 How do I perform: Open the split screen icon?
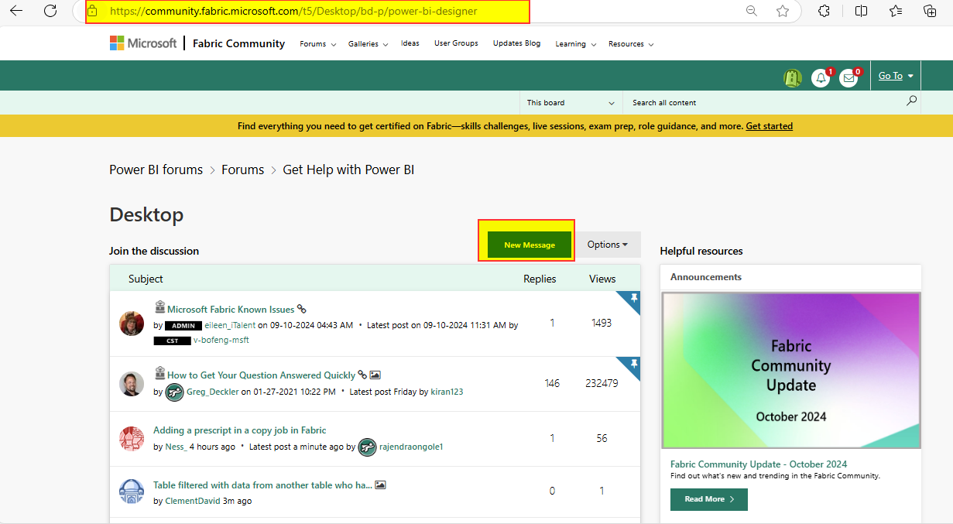[861, 11]
